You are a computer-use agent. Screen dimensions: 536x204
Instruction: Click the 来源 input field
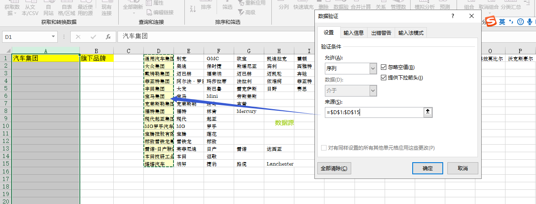[x=374, y=112]
